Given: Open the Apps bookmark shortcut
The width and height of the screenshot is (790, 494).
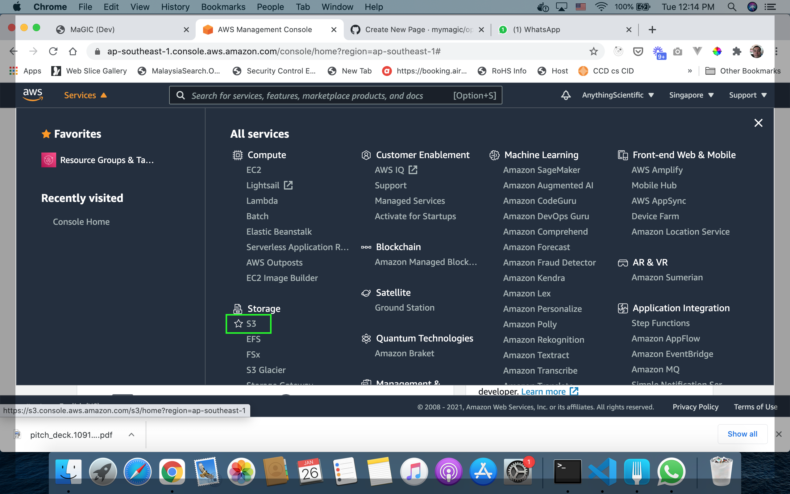Looking at the screenshot, I should point(26,71).
